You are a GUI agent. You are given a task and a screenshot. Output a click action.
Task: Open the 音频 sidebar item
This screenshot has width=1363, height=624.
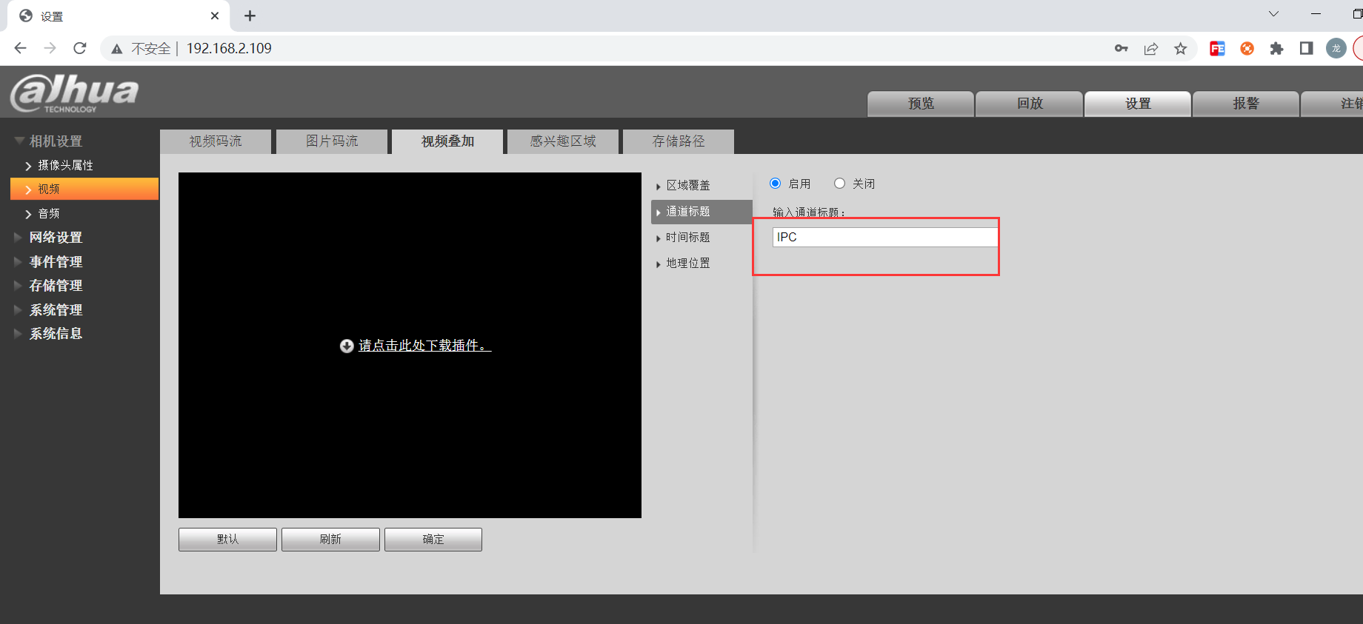[48, 213]
